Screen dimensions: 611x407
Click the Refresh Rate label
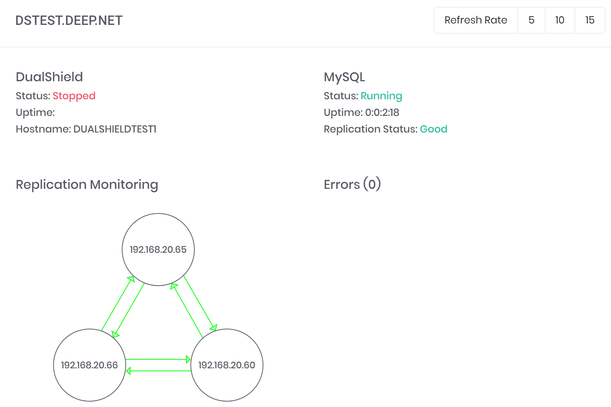[x=476, y=20]
